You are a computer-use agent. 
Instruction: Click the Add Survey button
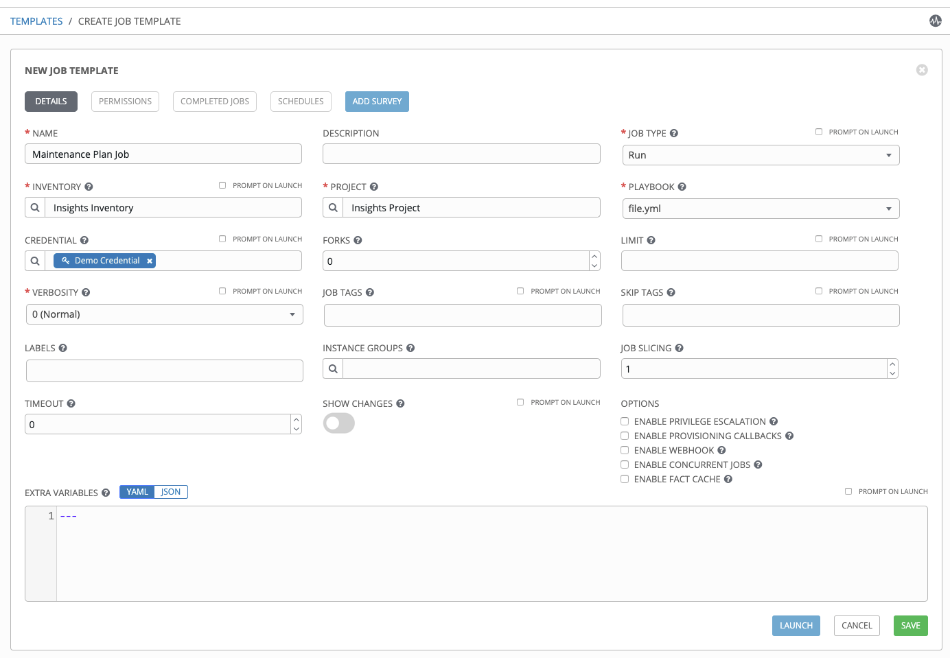coord(377,102)
